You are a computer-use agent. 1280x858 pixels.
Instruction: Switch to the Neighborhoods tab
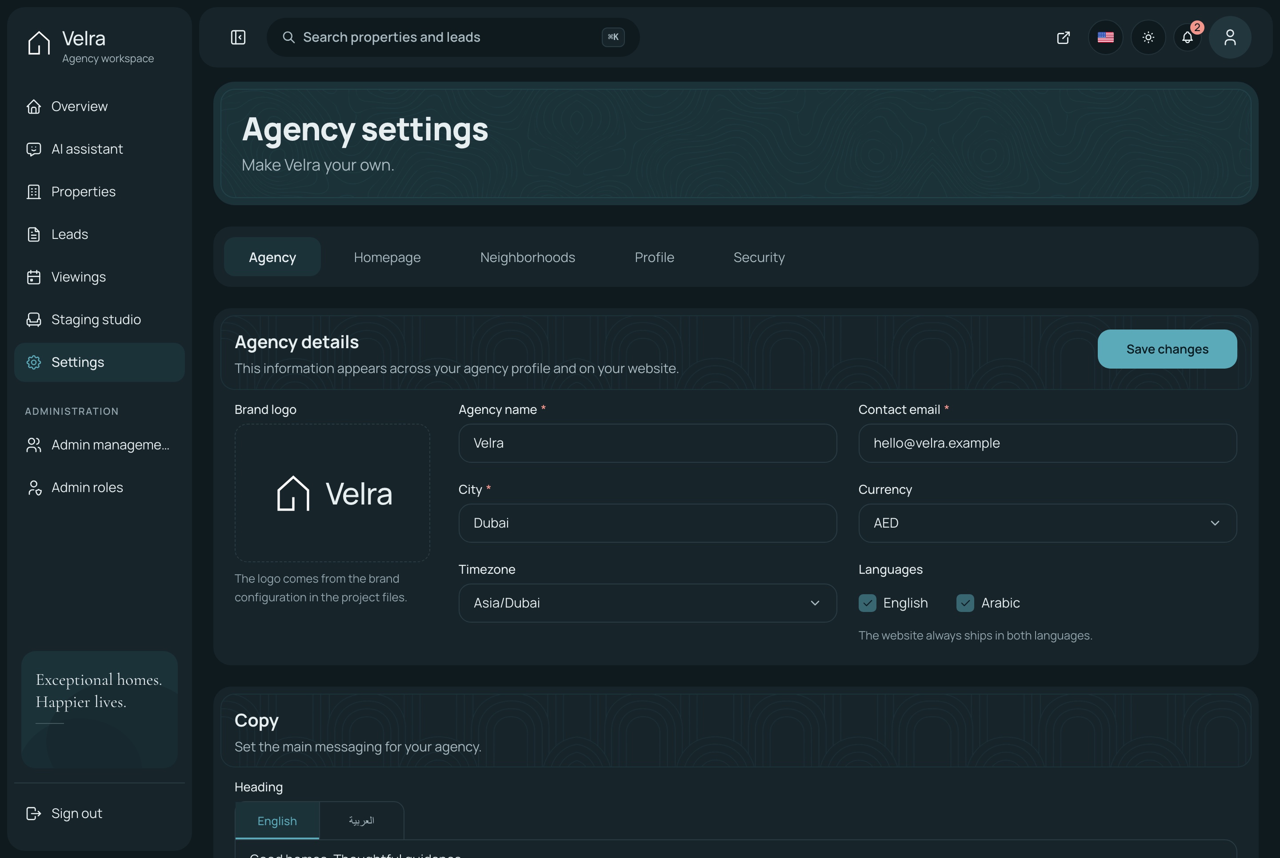[x=527, y=257]
